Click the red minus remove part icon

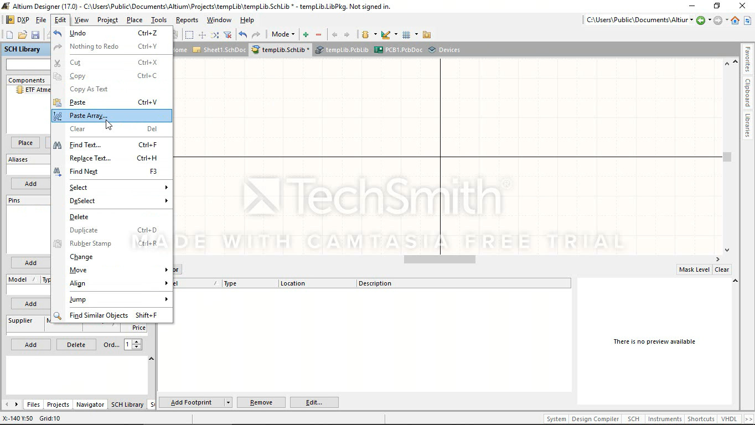click(318, 34)
